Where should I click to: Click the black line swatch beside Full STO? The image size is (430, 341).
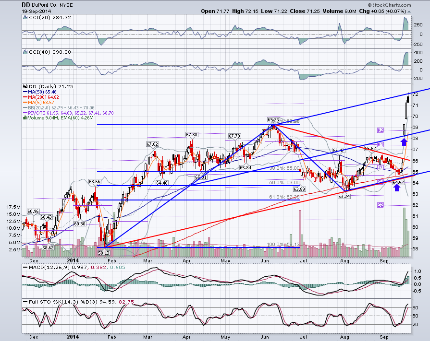[x=25, y=302]
